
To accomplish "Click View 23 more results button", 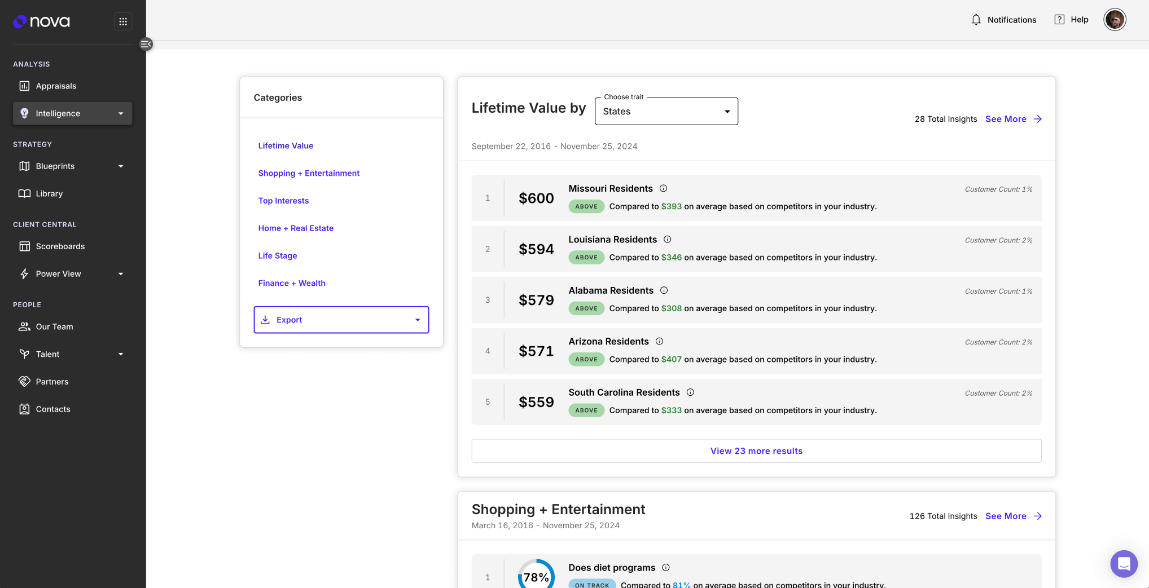I will [756, 451].
